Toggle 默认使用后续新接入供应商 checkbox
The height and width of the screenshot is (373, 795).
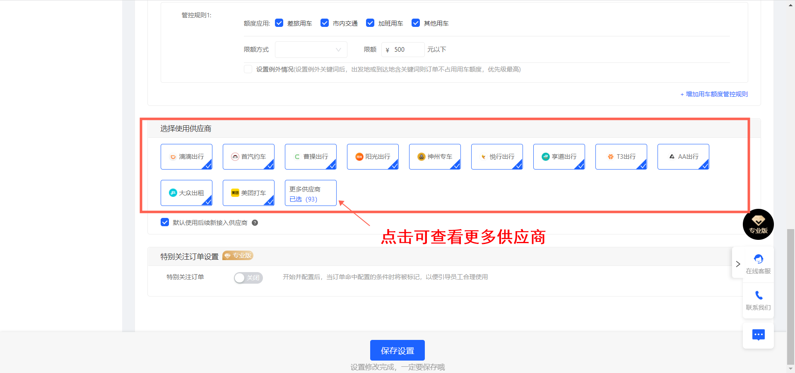tap(165, 222)
